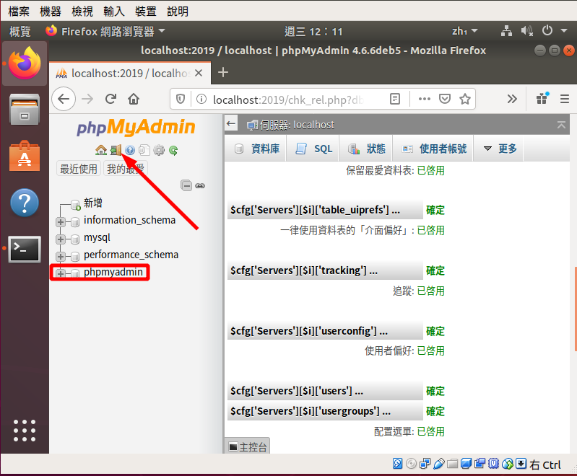Click the phpMyAdmin home icon
The width and height of the screenshot is (577, 476).
(x=101, y=150)
